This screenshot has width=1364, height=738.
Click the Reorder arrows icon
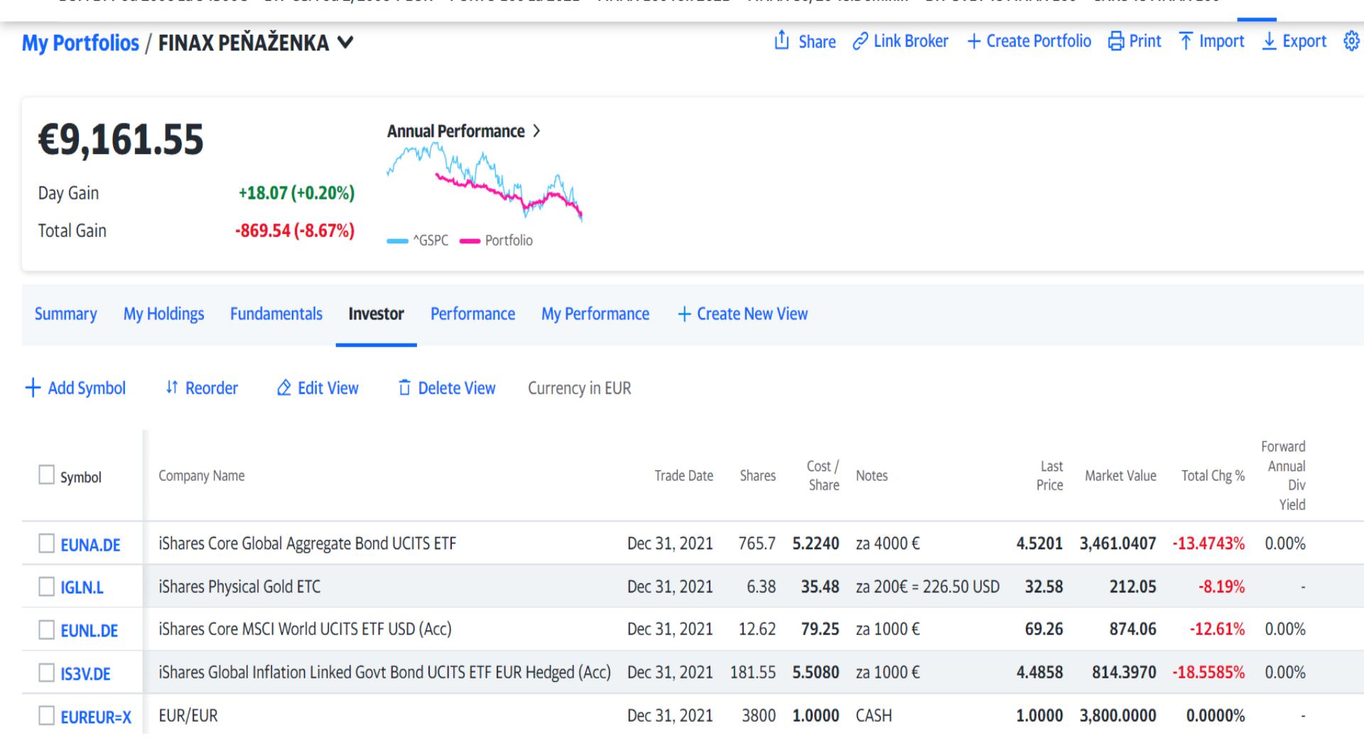(x=172, y=387)
